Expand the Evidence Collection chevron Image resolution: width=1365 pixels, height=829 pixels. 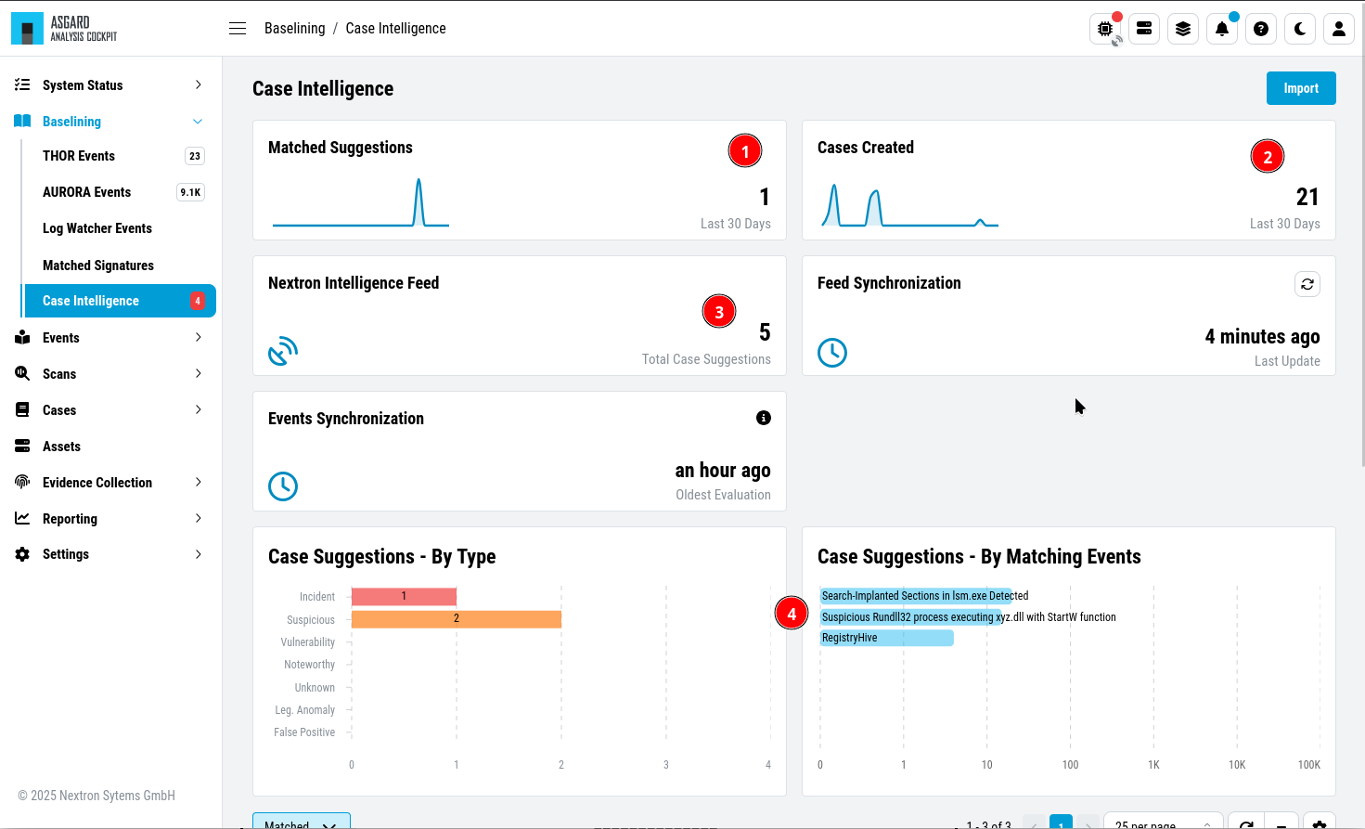(x=198, y=482)
